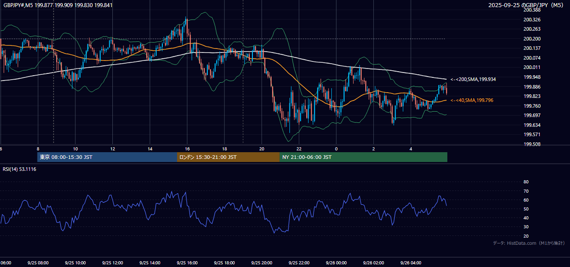The width and height of the screenshot is (570, 267).
Task: Click price axis value 200.326
Action: (532, 20)
